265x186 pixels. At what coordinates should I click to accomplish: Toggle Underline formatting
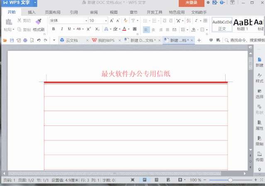point(69,29)
